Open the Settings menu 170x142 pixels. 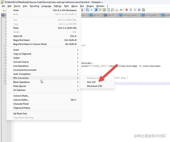pos(58,6)
